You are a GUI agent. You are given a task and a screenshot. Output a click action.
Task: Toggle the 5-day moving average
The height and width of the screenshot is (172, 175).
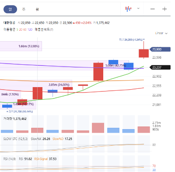[17, 30]
